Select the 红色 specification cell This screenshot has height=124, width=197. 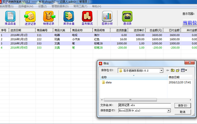97,39
